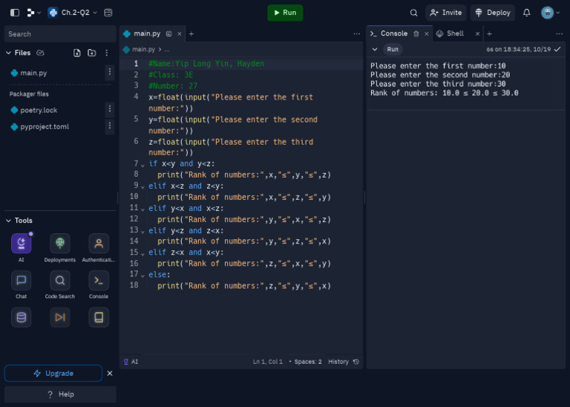
Task: Collapse the Tools section
Action: (x=8, y=221)
